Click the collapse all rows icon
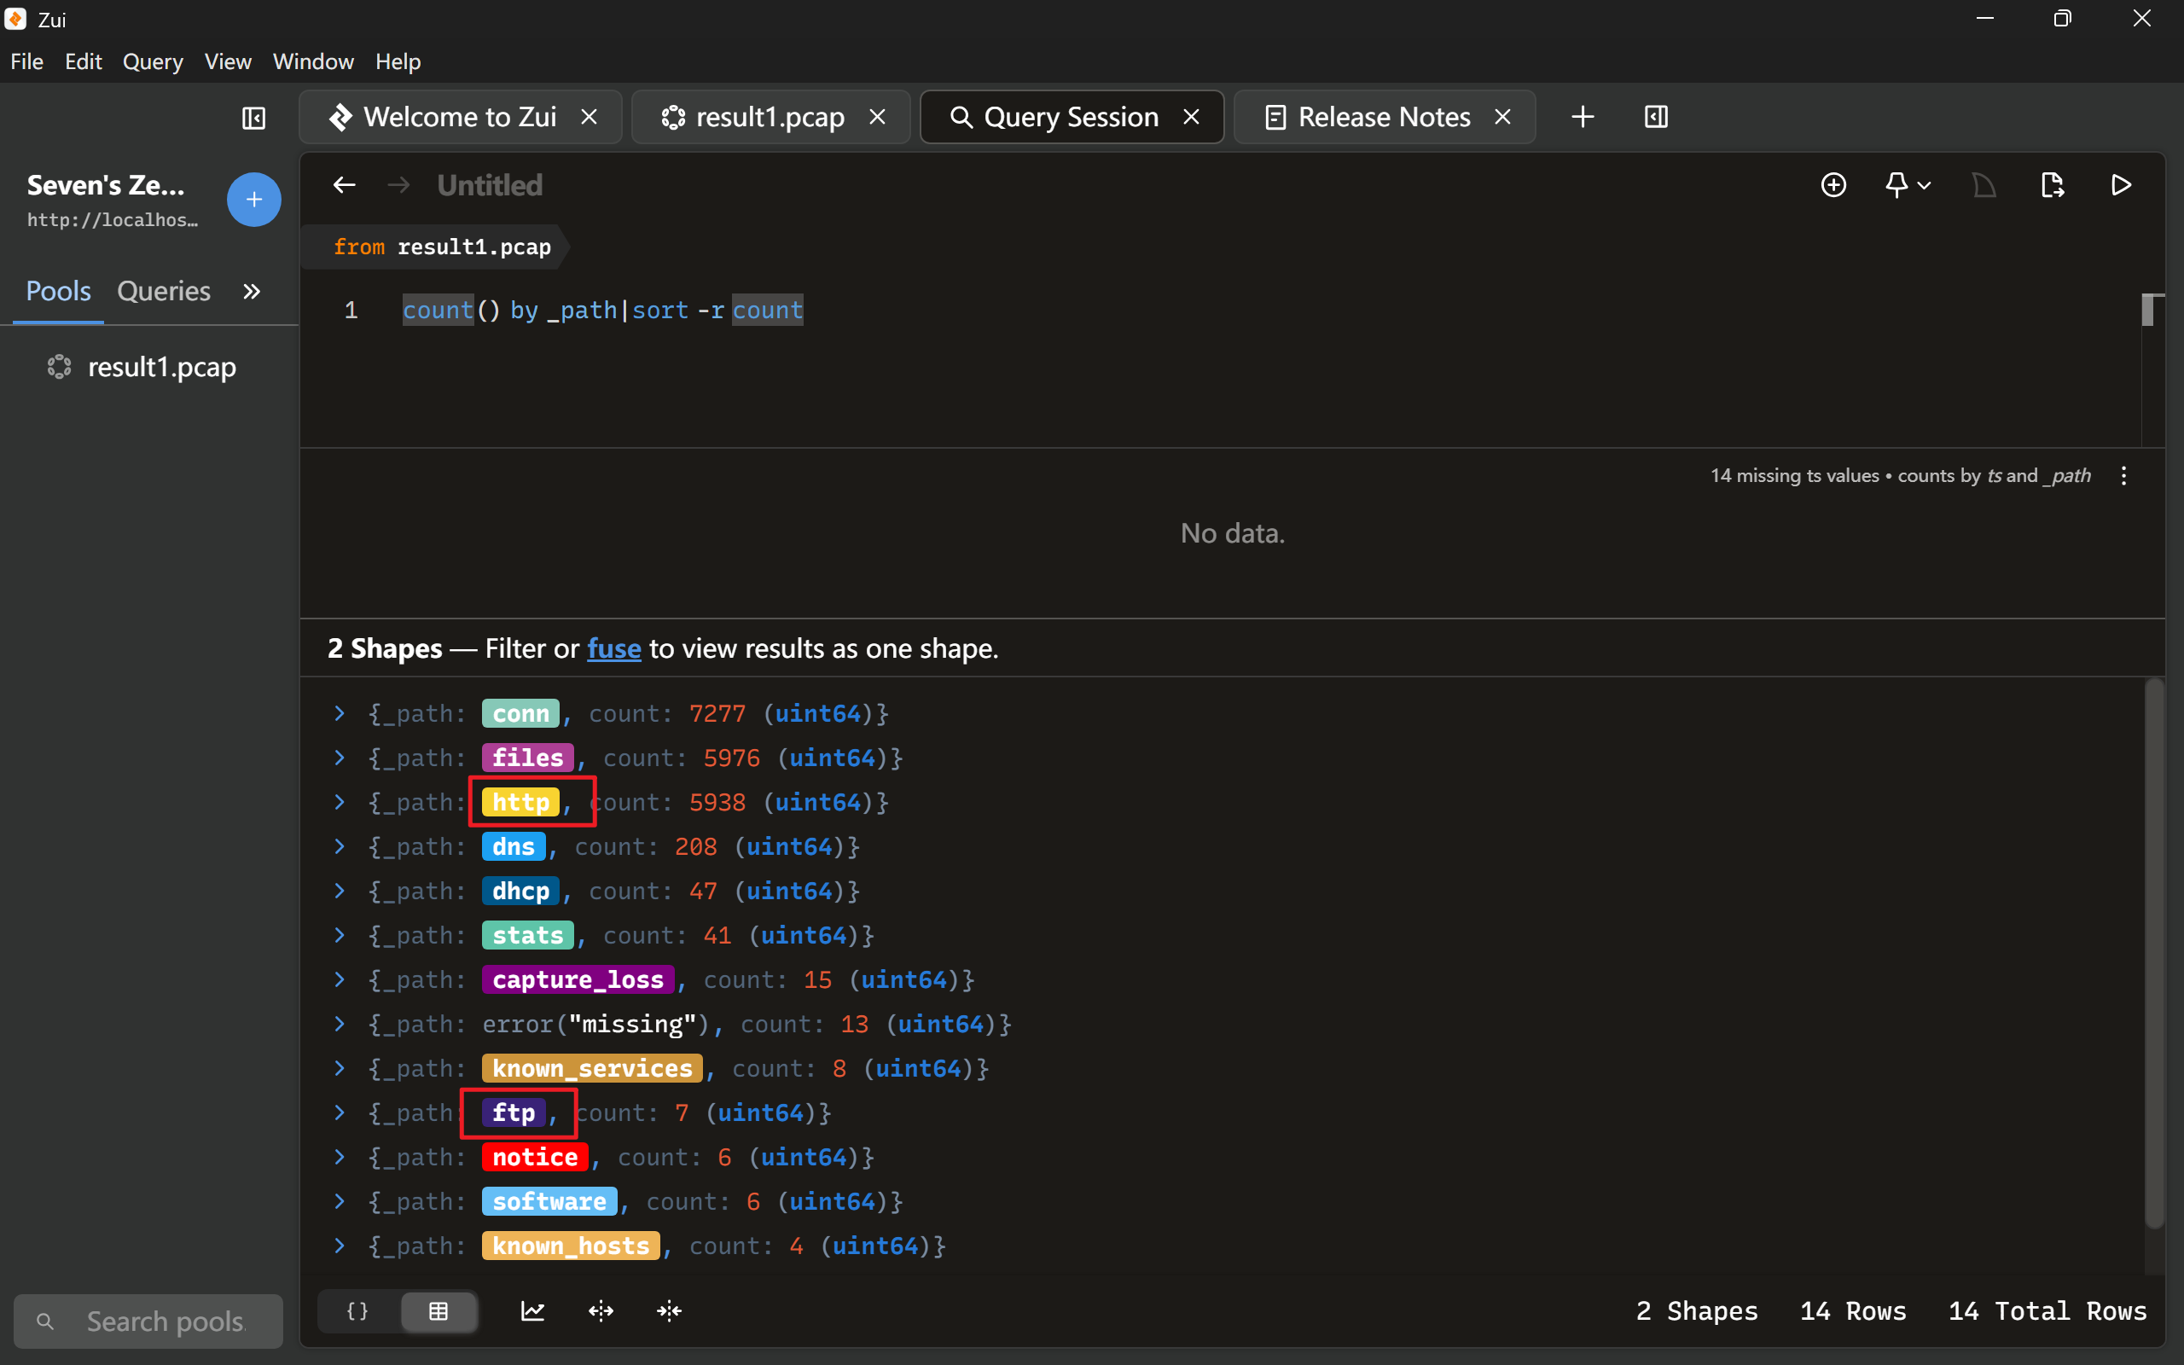This screenshot has width=2184, height=1365. click(x=669, y=1311)
